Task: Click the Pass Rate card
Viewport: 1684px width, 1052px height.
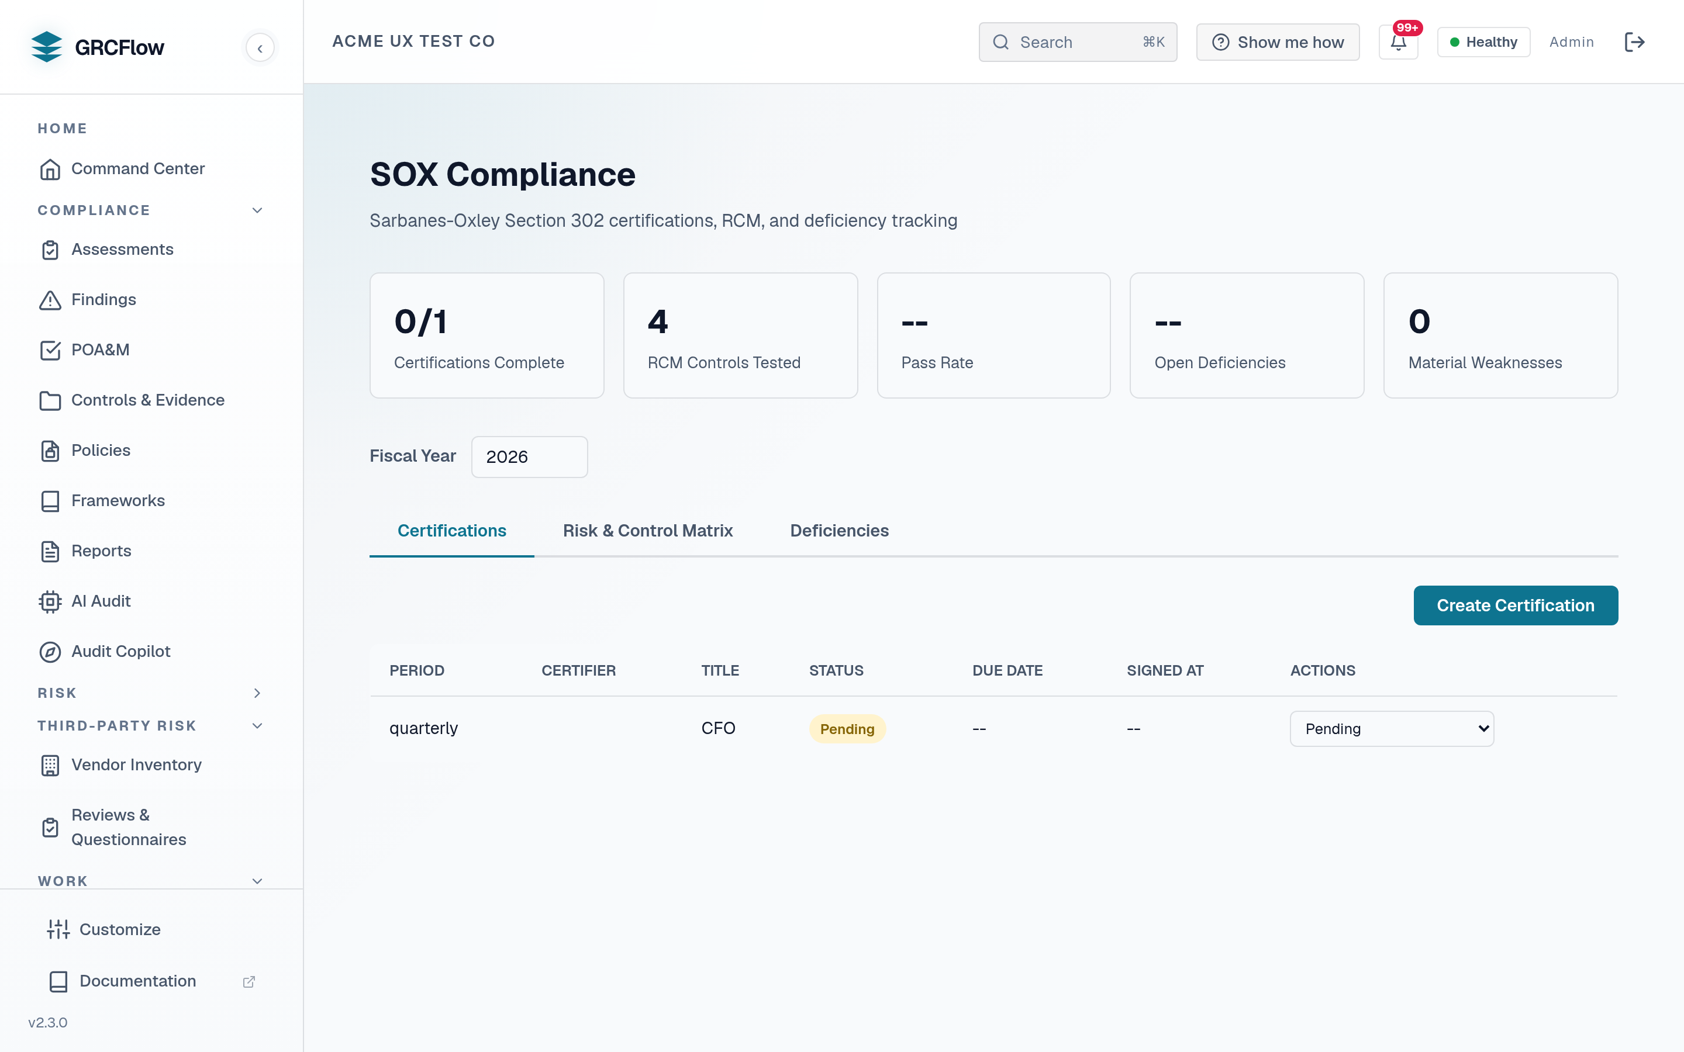Action: pos(993,335)
